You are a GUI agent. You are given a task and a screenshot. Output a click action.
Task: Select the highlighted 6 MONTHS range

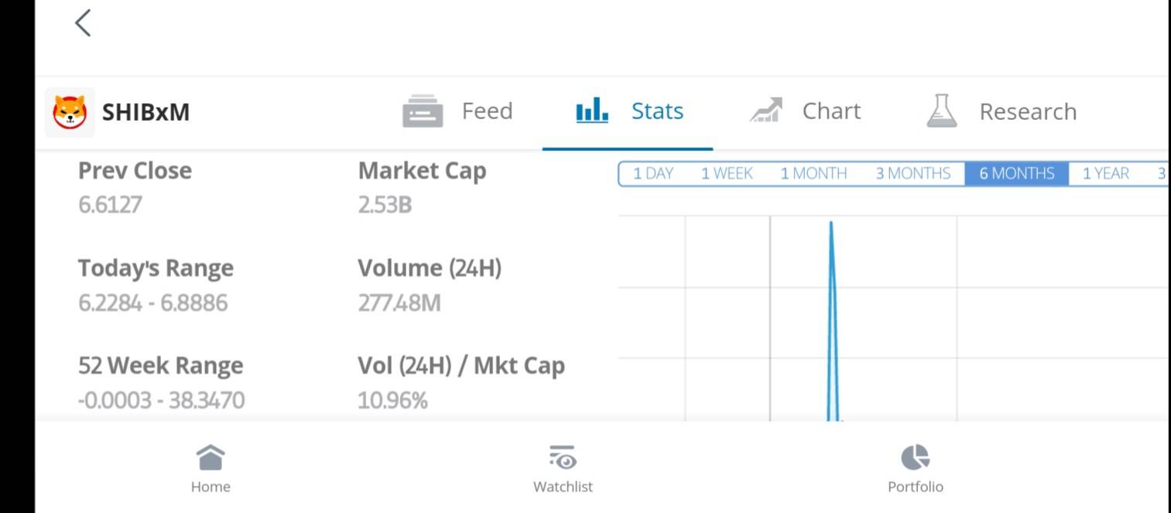pyautogui.click(x=1017, y=173)
